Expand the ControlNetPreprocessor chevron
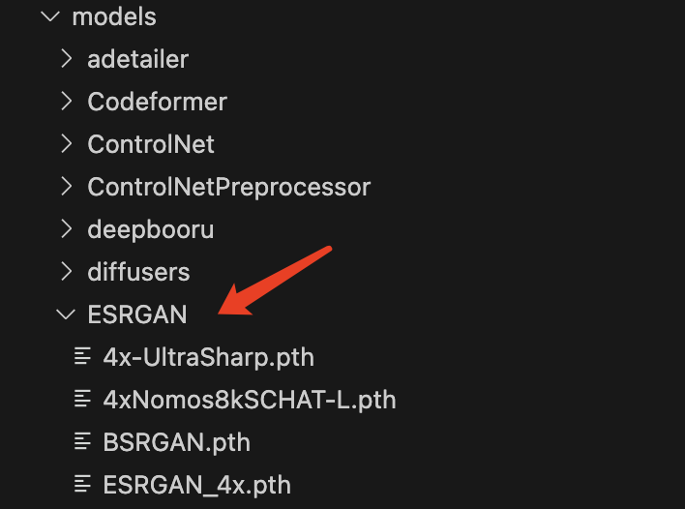 point(66,187)
